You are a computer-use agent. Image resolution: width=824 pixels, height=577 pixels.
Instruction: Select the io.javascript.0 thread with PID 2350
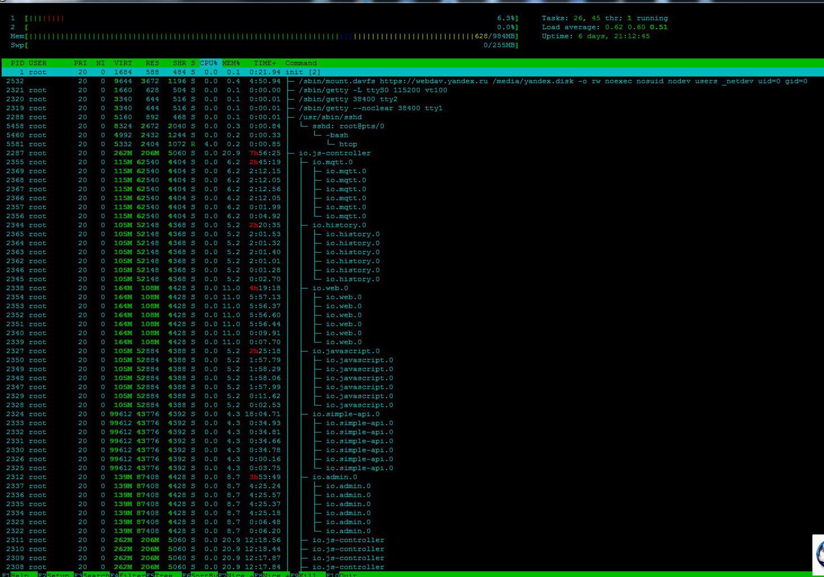(x=412, y=360)
